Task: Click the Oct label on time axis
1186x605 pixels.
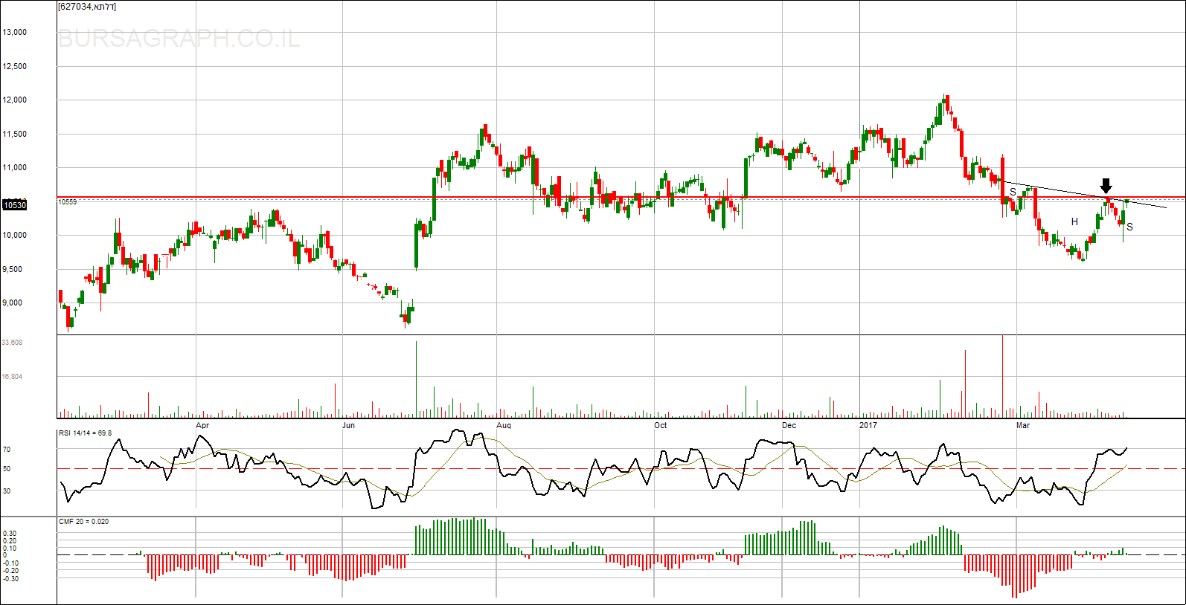Action: [660, 425]
